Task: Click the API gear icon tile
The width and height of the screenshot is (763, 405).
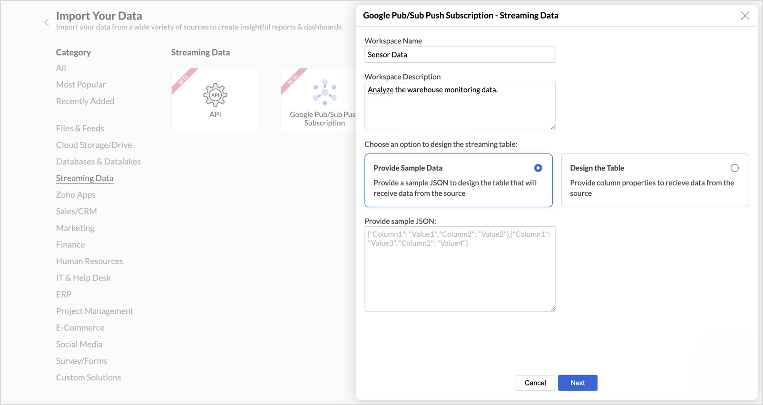Action: point(215,95)
